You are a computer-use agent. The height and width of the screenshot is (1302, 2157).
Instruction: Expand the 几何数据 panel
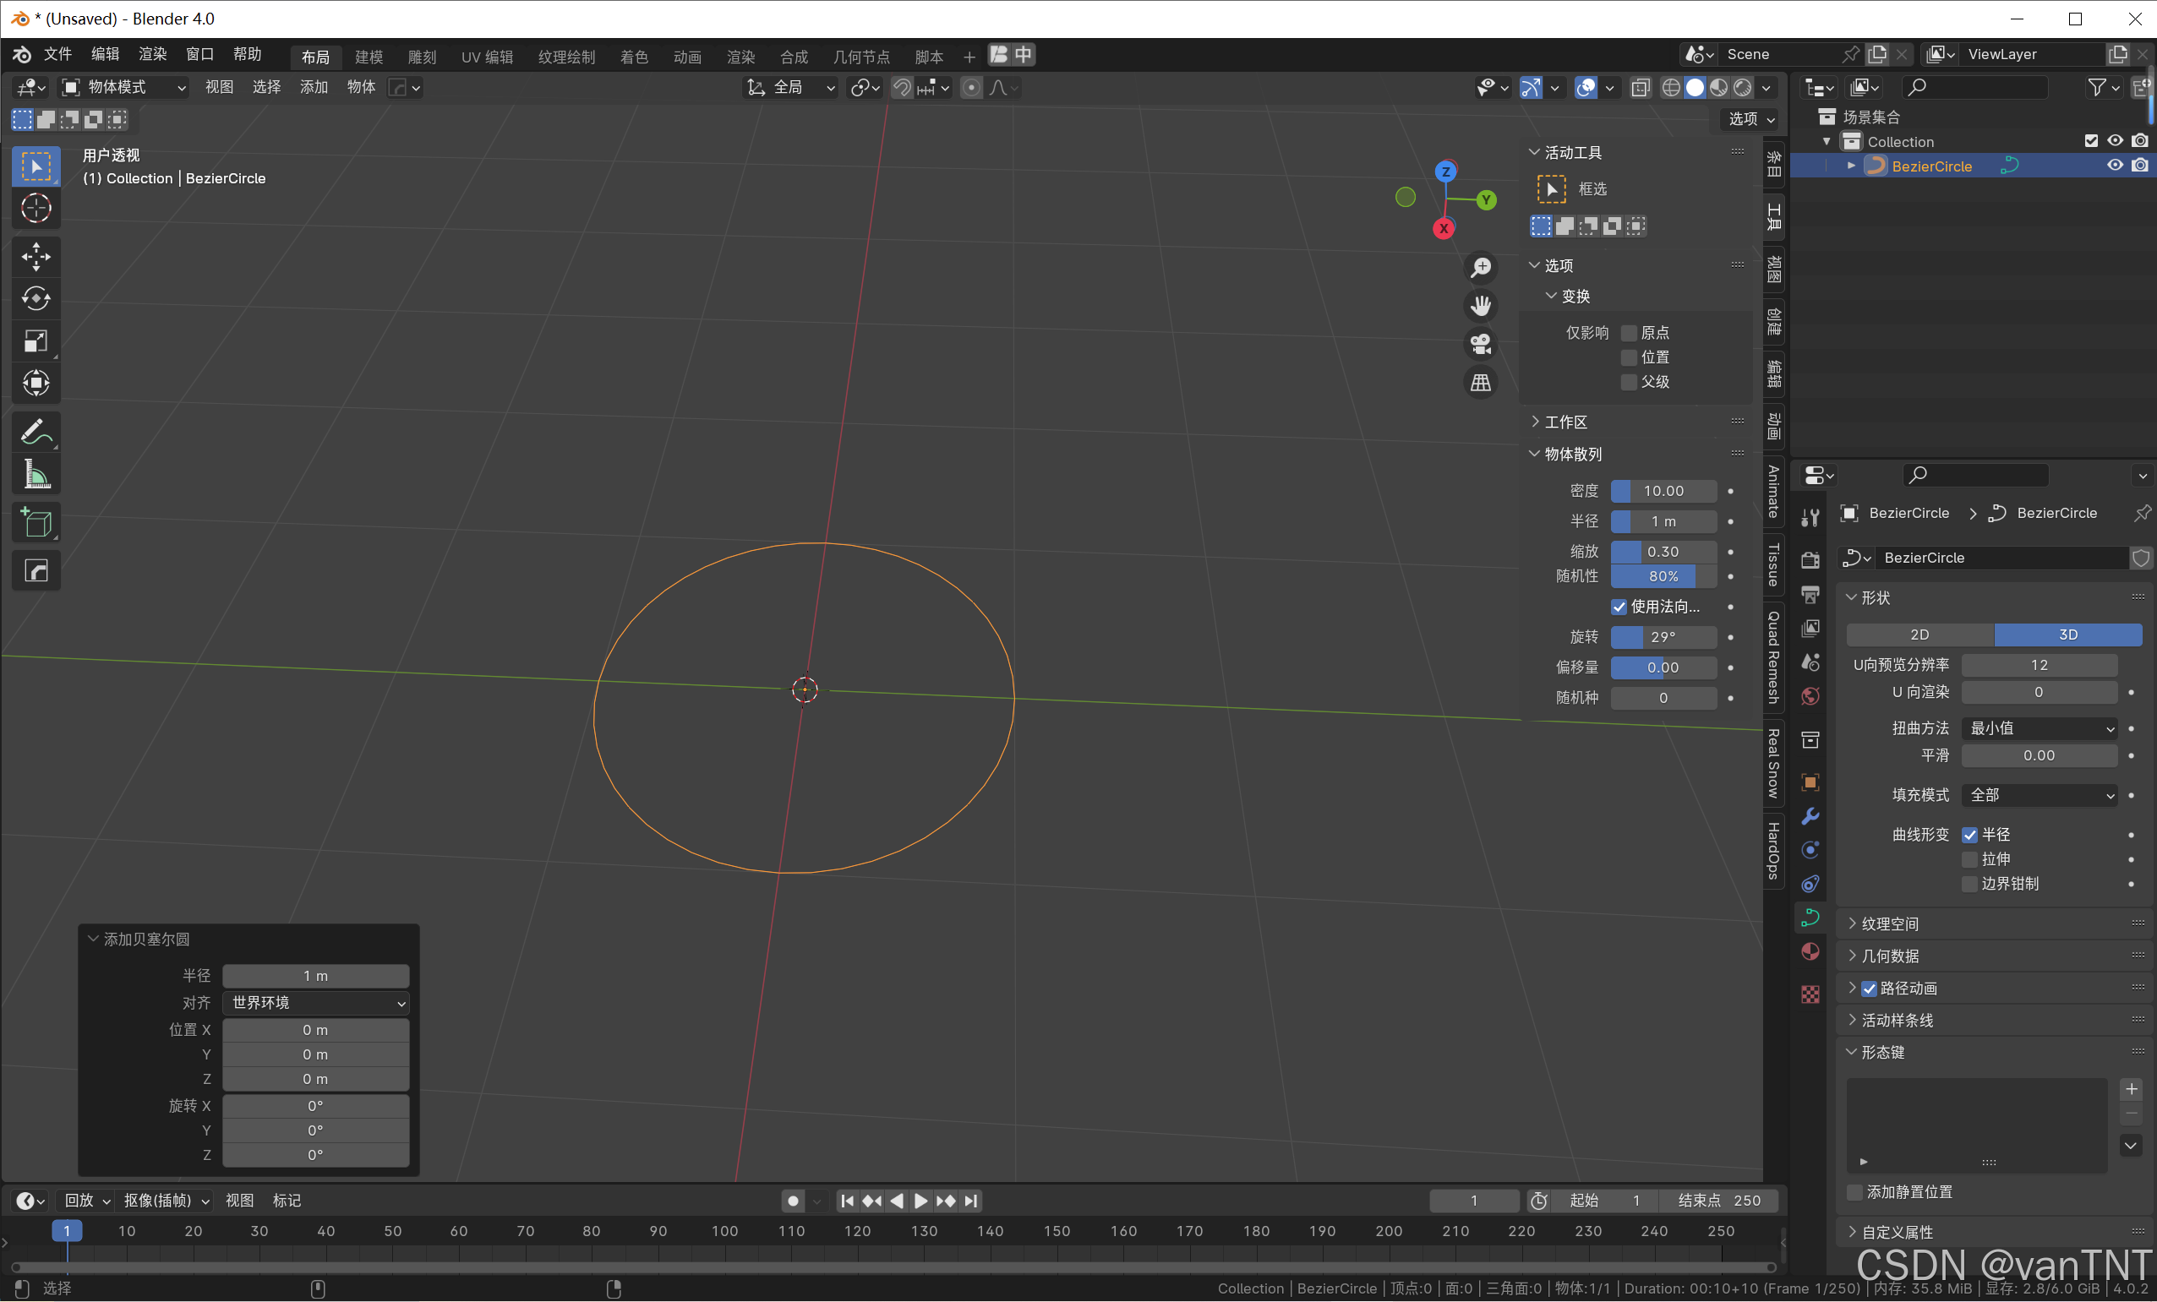click(x=1891, y=956)
